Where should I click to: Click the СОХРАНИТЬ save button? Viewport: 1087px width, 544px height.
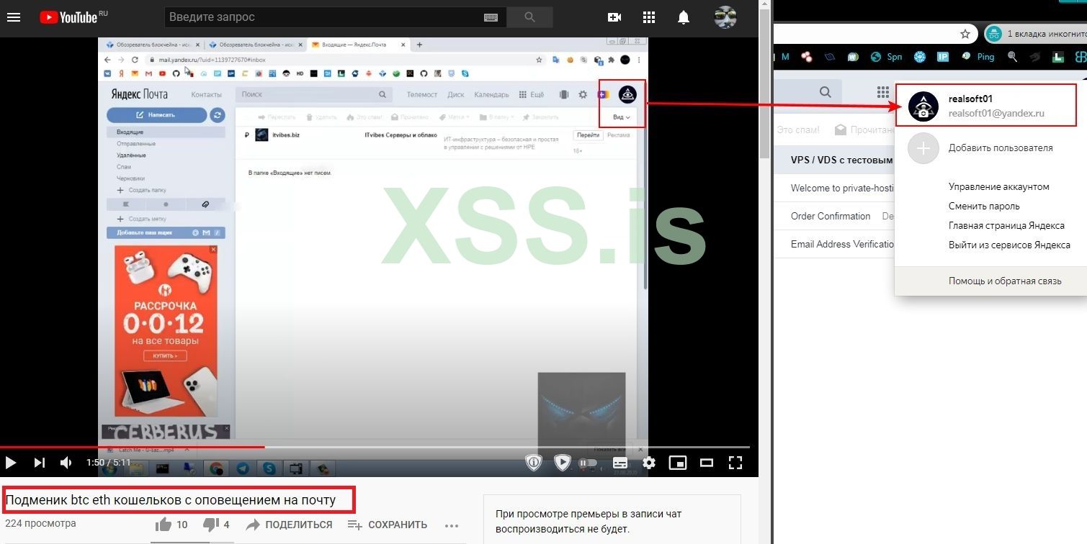[x=387, y=525]
